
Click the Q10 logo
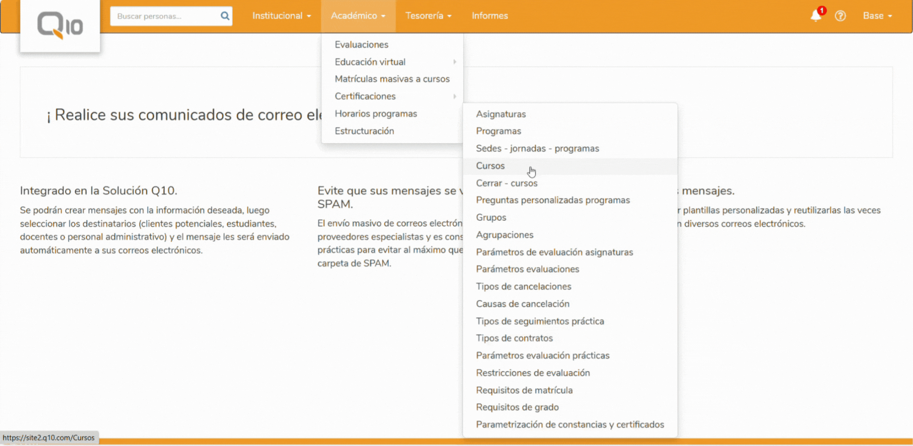coord(60,25)
